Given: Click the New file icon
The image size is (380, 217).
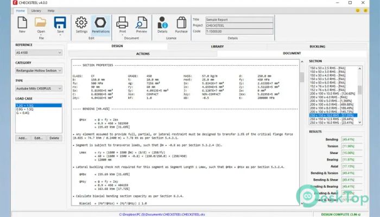Looking at the screenshot, I should pos(22,23).
